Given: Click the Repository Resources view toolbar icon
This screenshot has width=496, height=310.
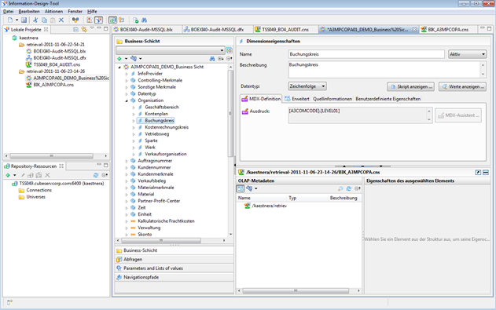Looking at the screenshot, I should point(112,20).
